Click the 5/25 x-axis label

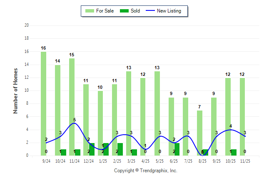[160, 160]
